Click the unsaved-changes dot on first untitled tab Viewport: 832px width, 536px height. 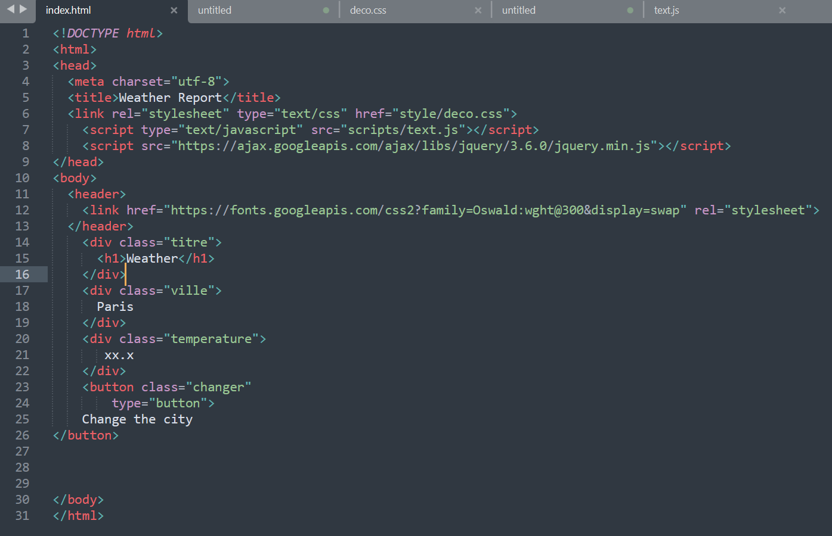(326, 10)
